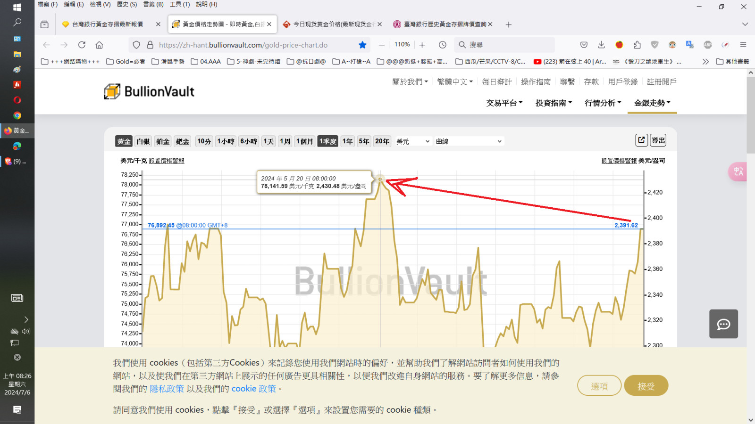Open the Windows taskbar volume control
This screenshot has height=424, width=755.
click(x=26, y=331)
